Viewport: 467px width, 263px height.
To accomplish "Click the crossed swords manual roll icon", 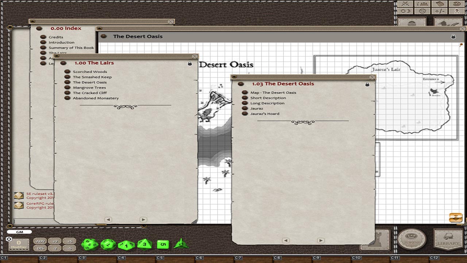I will click(x=405, y=4).
